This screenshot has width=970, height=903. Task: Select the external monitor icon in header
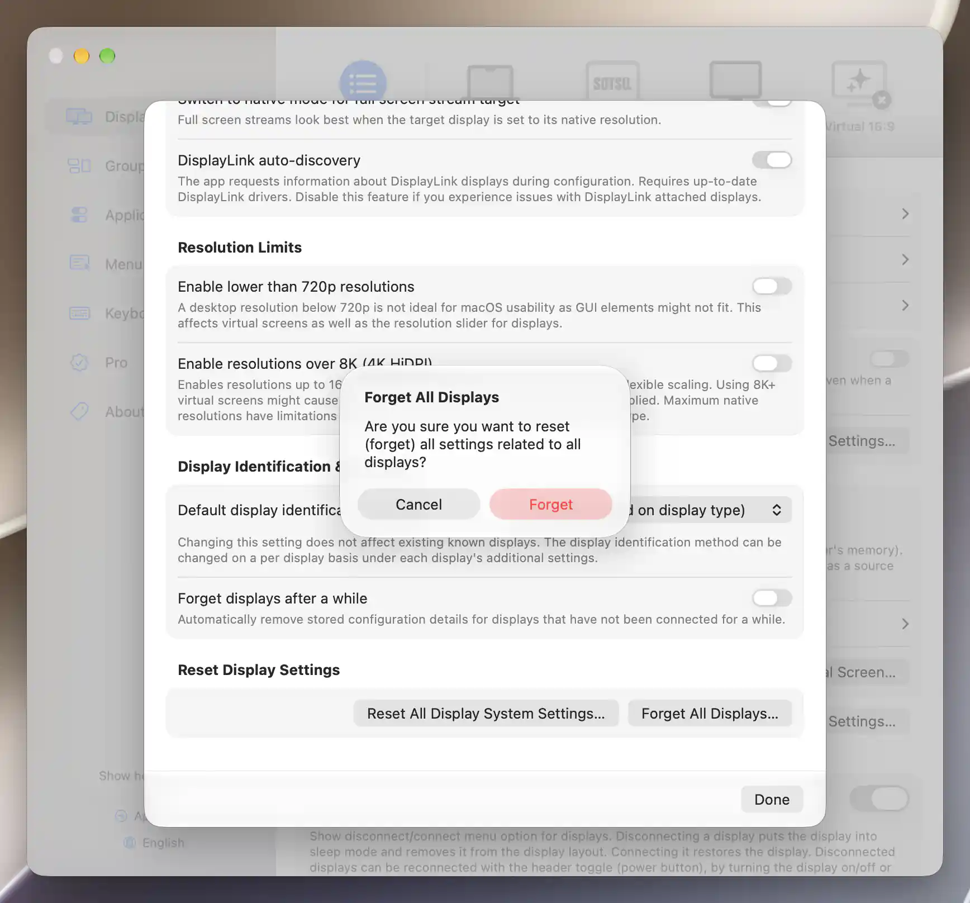tap(735, 81)
